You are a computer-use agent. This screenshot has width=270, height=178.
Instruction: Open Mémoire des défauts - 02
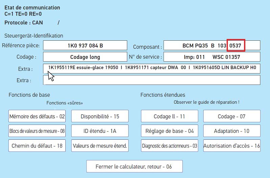[x=37, y=116]
